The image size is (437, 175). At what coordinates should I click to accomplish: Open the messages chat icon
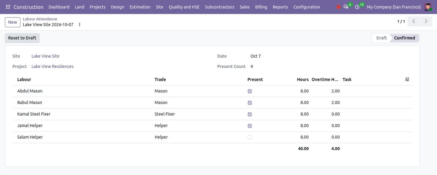click(346, 7)
